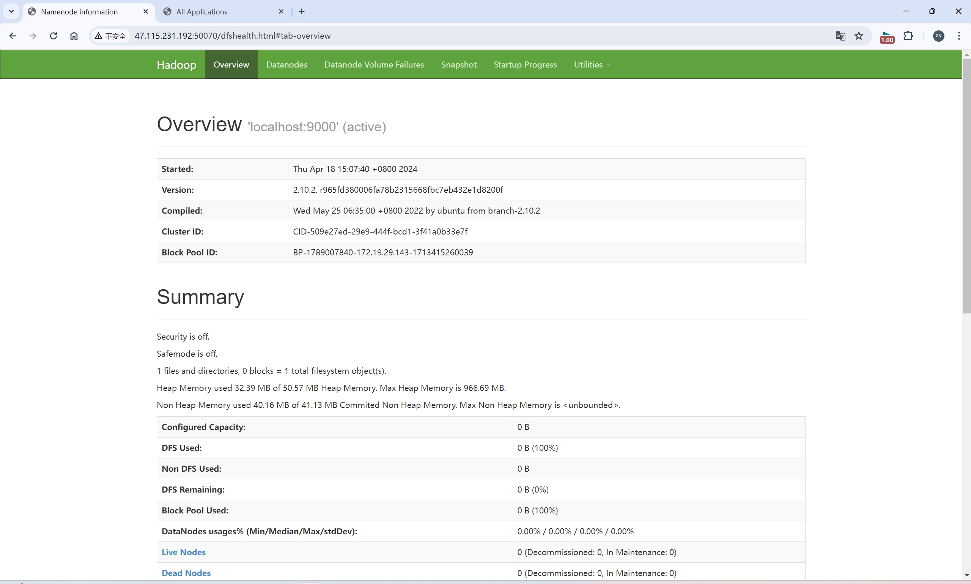Open the Live Nodes link
The width and height of the screenshot is (971, 584).
click(184, 552)
